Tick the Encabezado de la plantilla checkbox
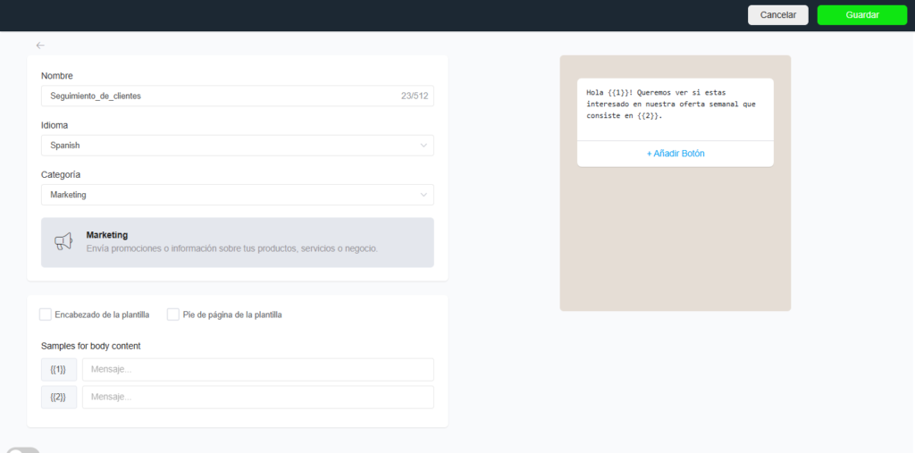 (46, 315)
